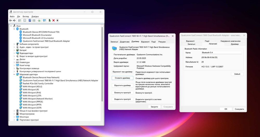The width and height of the screenshot is (260, 137).
Task: Open Керування живленням tab in Bluetooth properties
Action: pos(230,41)
